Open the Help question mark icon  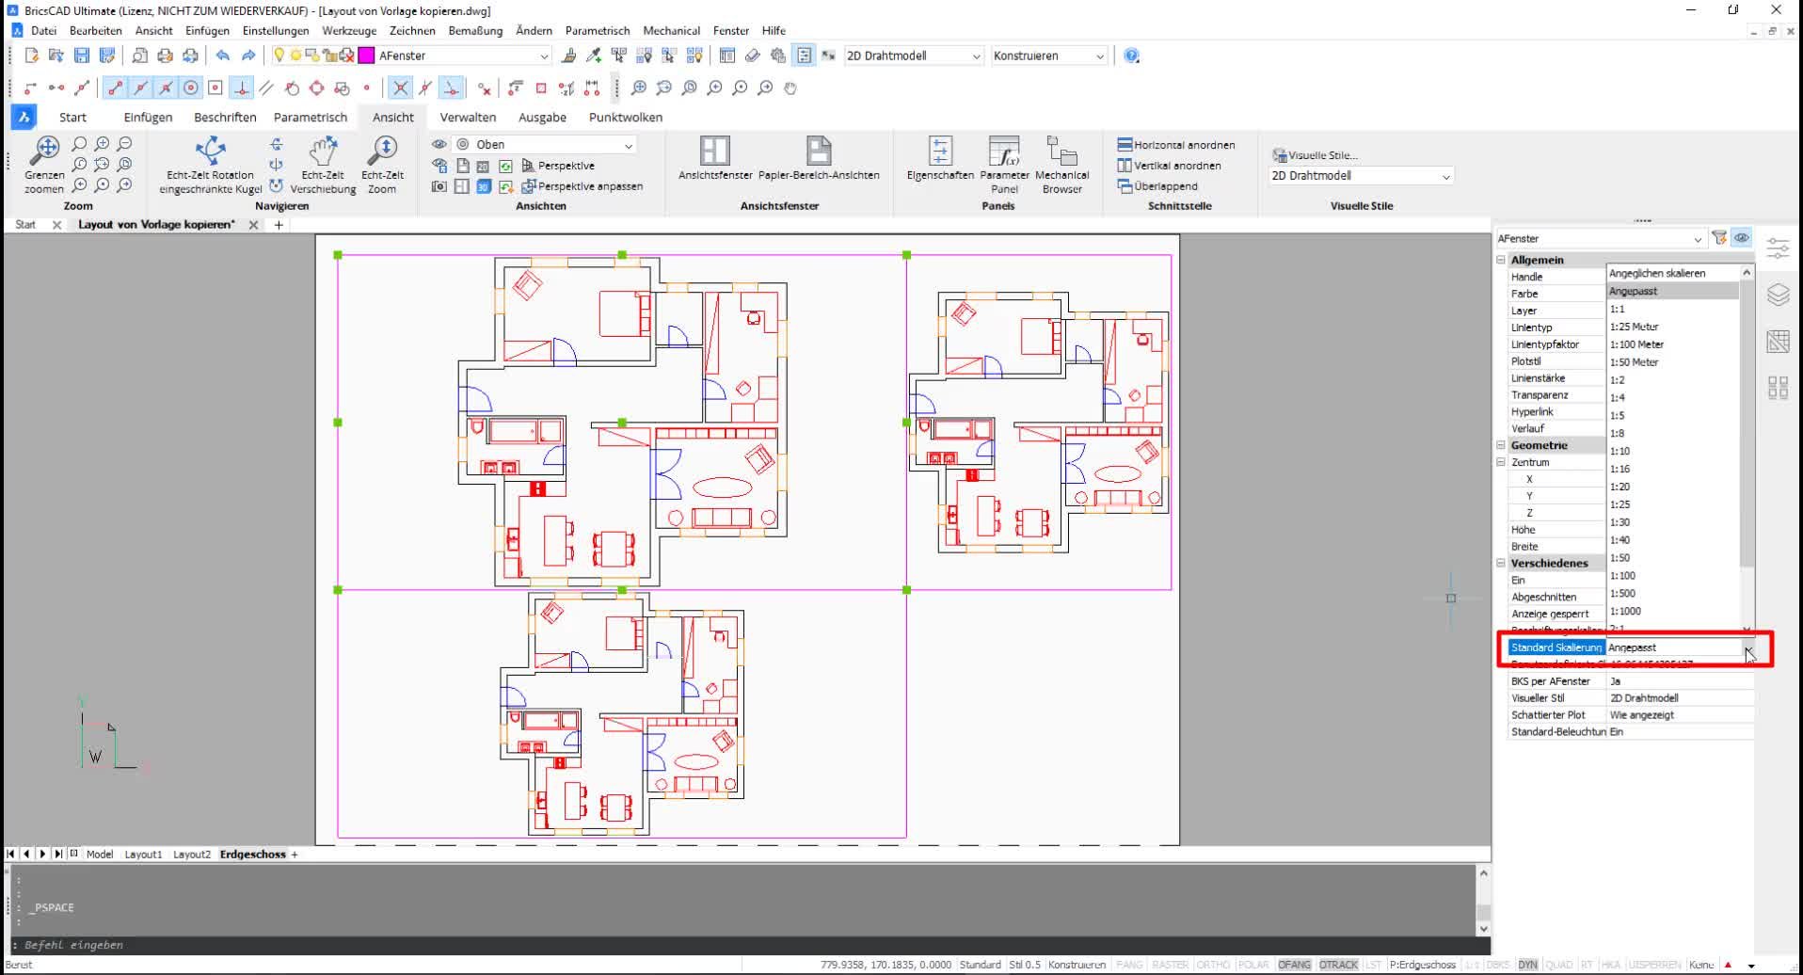[1131, 56]
